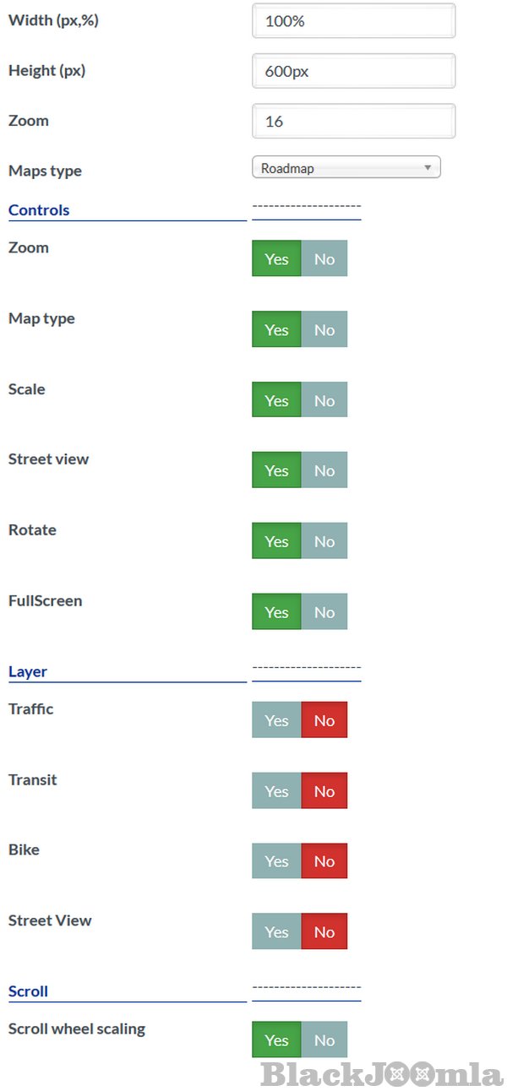Set Map type control to No
The width and height of the screenshot is (507, 1091).
[324, 330]
